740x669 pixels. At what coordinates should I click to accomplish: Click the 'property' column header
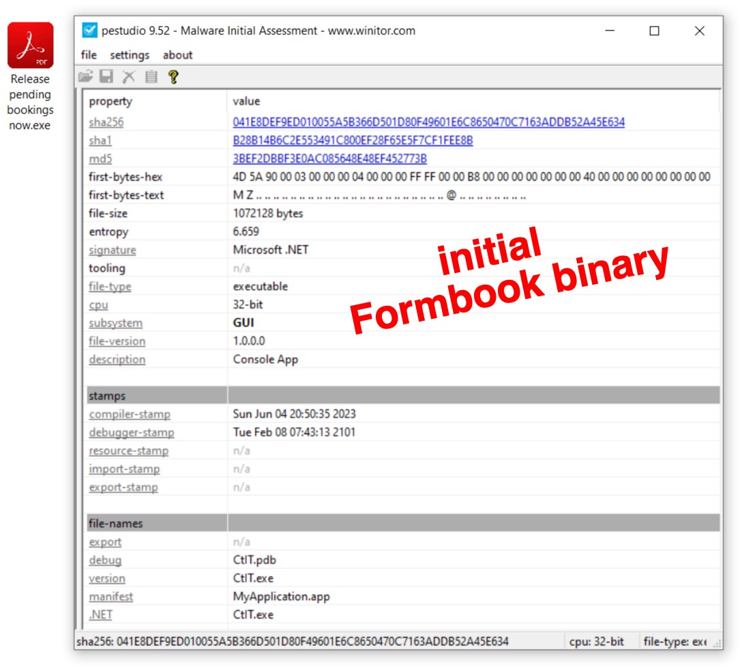pyautogui.click(x=110, y=102)
